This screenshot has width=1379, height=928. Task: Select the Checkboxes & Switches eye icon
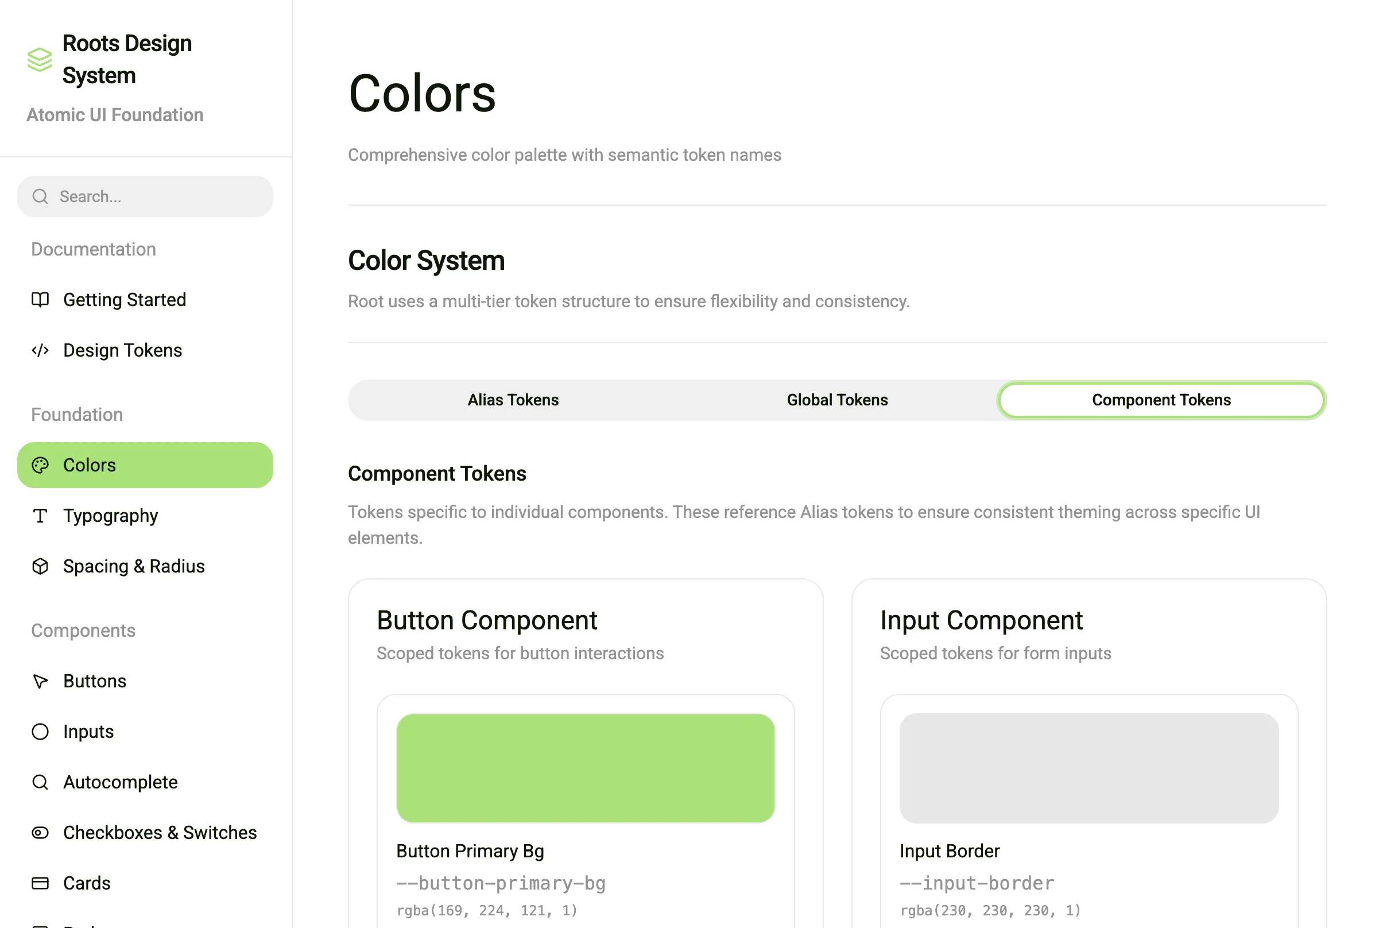point(40,832)
